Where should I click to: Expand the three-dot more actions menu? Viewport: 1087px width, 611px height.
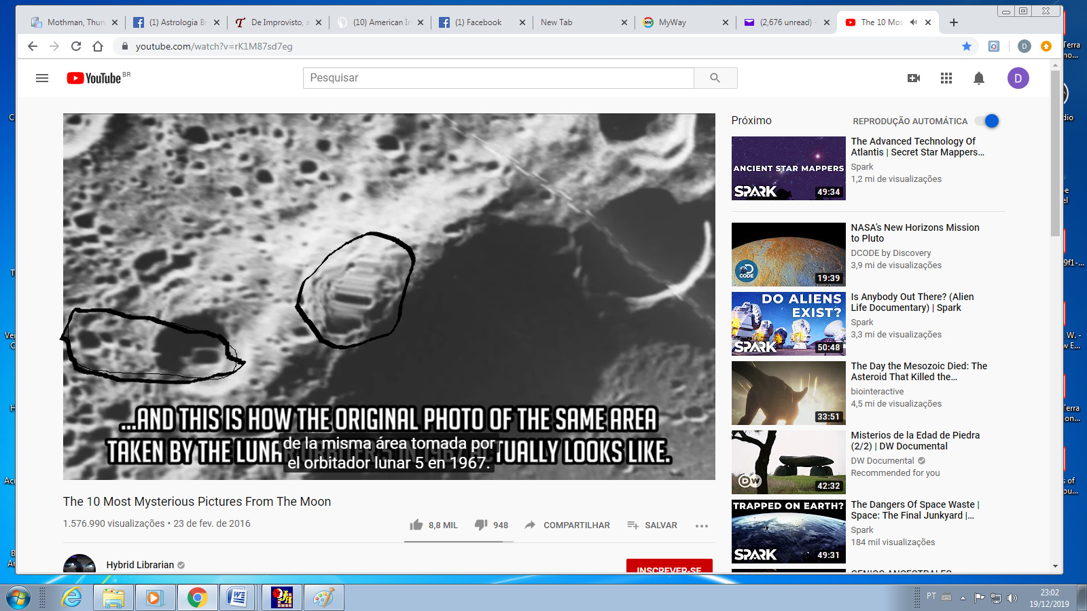(x=702, y=525)
